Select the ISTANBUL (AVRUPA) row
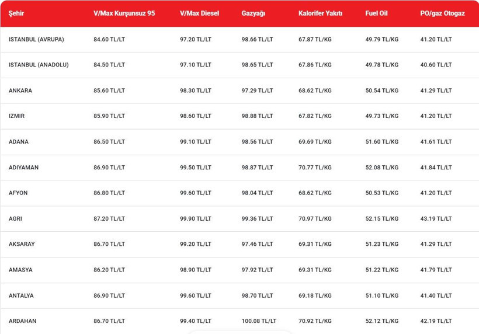 coord(239,39)
